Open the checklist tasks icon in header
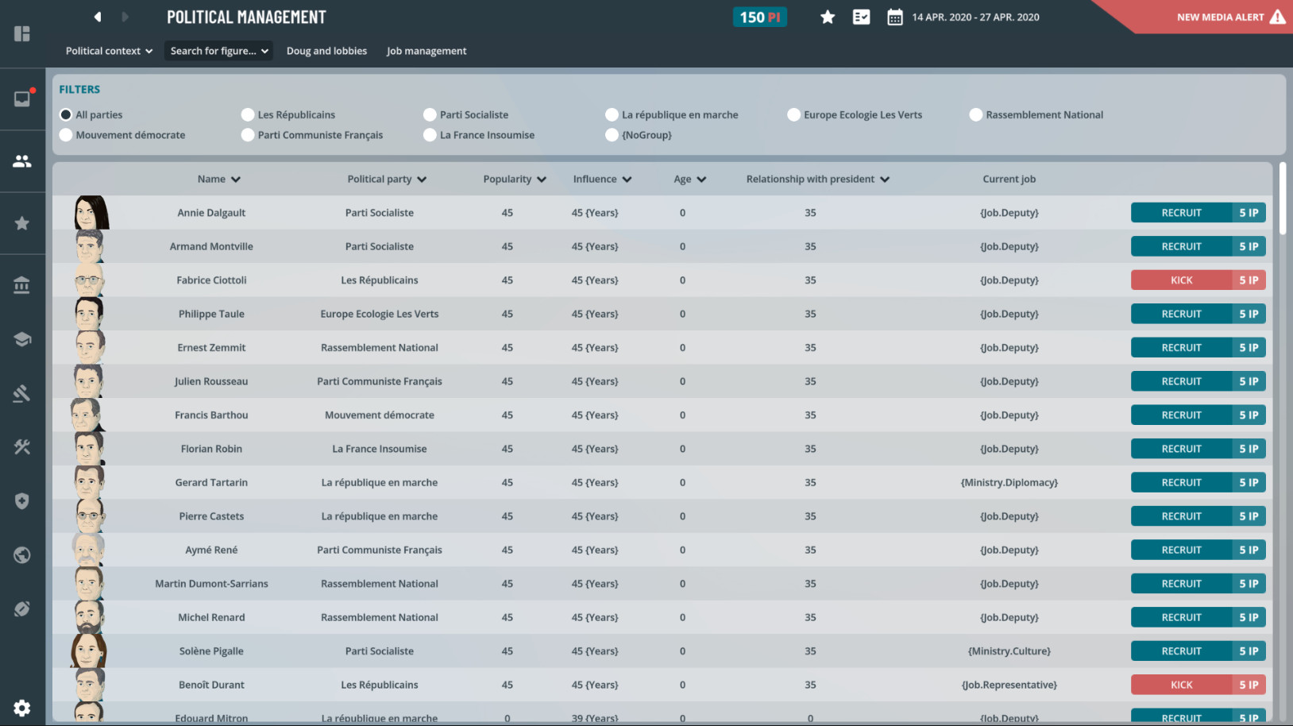The height and width of the screenshot is (726, 1293). pyautogui.click(x=861, y=17)
